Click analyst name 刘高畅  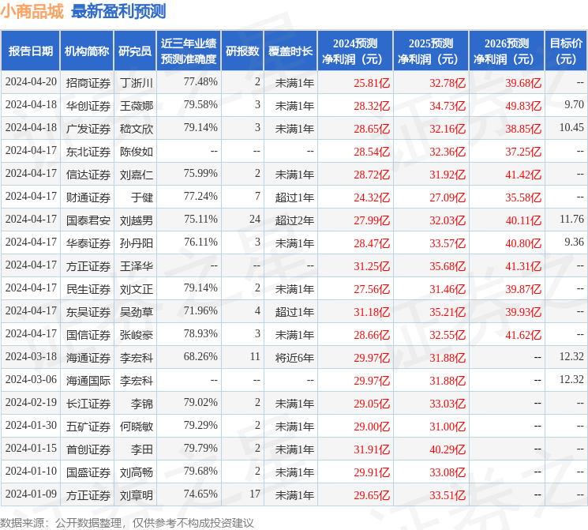[x=137, y=472]
